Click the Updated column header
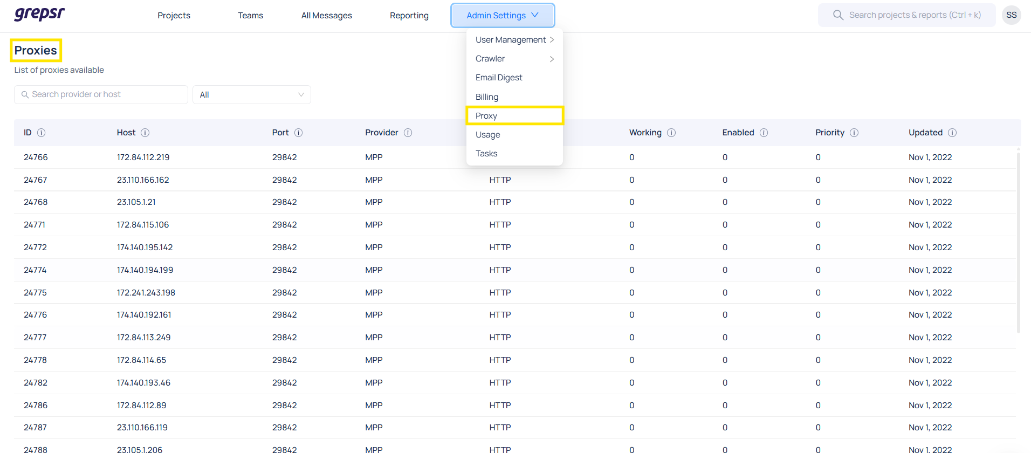 coord(926,133)
